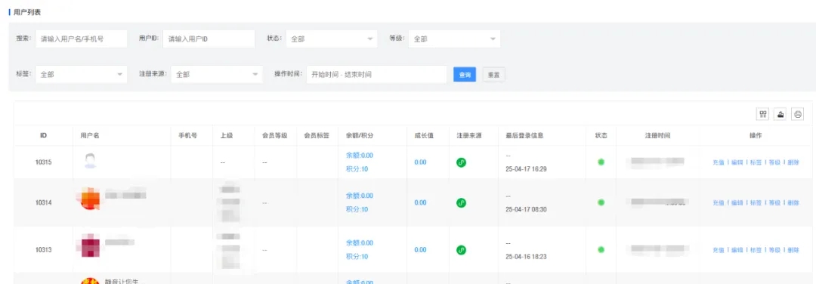
Task: Click 积分:10 for user 10315
Action: tap(357, 169)
